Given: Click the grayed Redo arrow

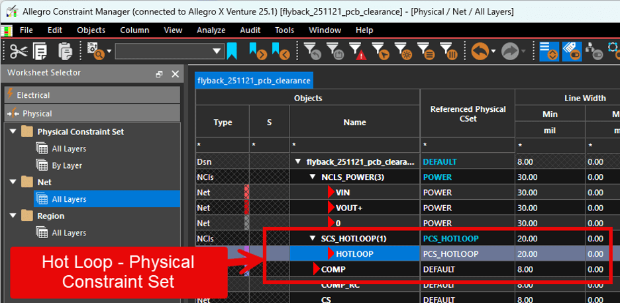Looking at the screenshot, I should click(x=510, y=52).
